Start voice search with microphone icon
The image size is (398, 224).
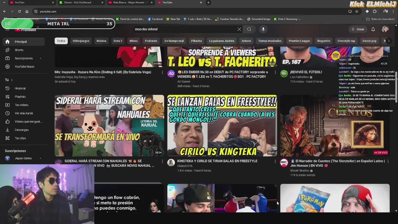click(x=263, y=29)
